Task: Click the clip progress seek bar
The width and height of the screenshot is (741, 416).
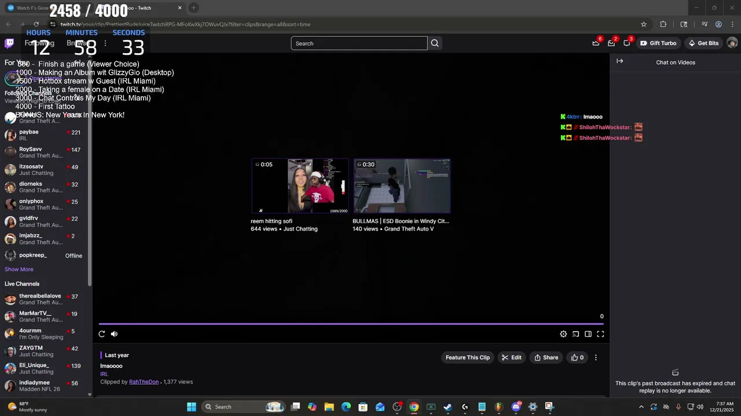Action: point(351,324)
